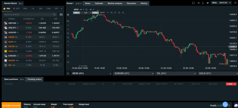The width and height of the screenshot is (238, 108).
Task: Open the Fibonacci drawing tool icon
Action: coord(68,37)
